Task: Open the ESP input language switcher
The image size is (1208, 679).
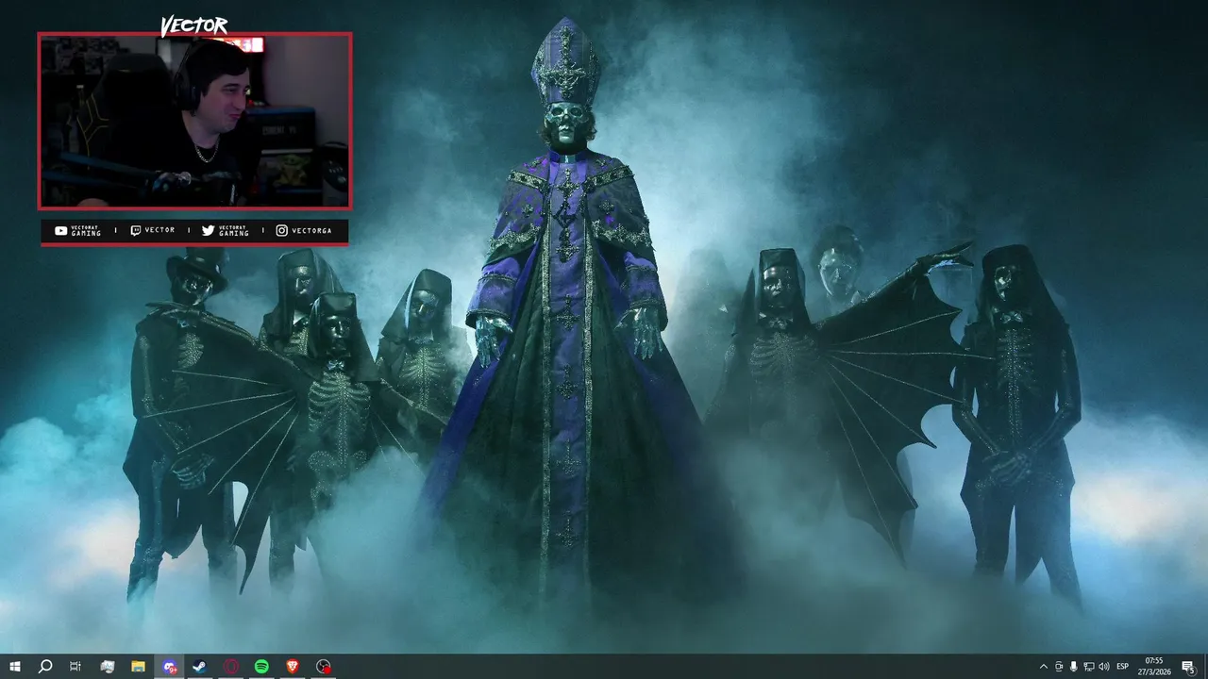Action: (x=1123, y=667)
